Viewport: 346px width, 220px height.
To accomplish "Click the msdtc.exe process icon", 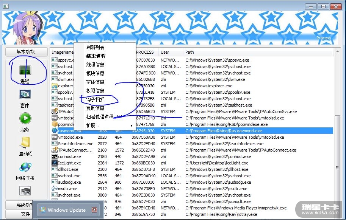I will pyautogui.click(x=54, y=189).
